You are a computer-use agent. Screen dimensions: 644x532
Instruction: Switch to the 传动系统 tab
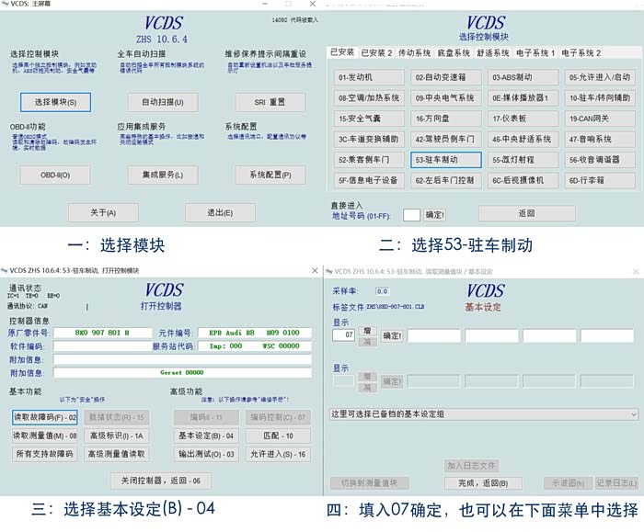pyautogui.click(x=415, y=52)
